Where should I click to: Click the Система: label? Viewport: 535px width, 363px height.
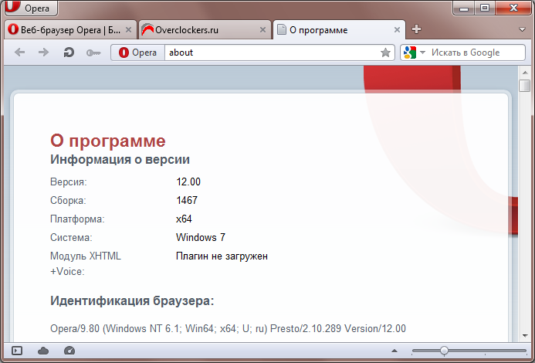71,237
